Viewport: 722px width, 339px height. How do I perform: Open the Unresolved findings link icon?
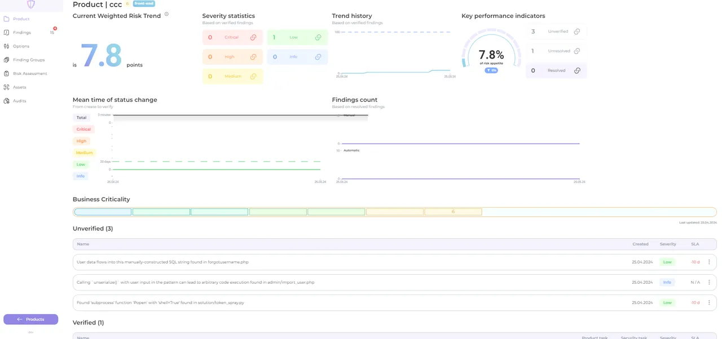click(x=576, y=51)
